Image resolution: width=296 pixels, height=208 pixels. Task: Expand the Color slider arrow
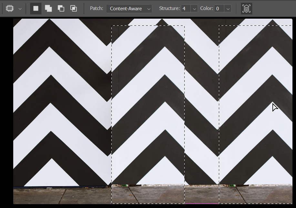click(x=228, y=9)
